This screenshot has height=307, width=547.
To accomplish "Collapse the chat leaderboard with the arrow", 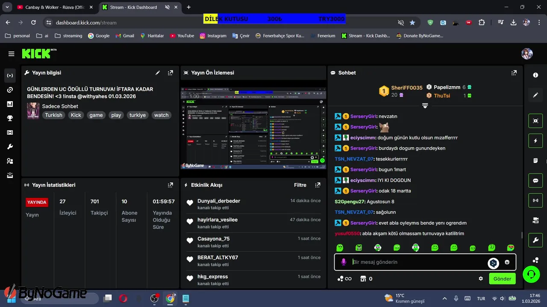I will pyautogui.click(x=425, y=105).
